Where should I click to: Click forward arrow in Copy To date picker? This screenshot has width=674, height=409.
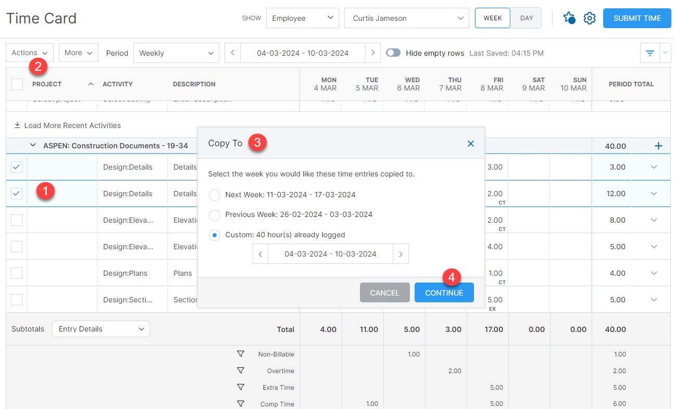pyautogui.click(x=401, y=253)
